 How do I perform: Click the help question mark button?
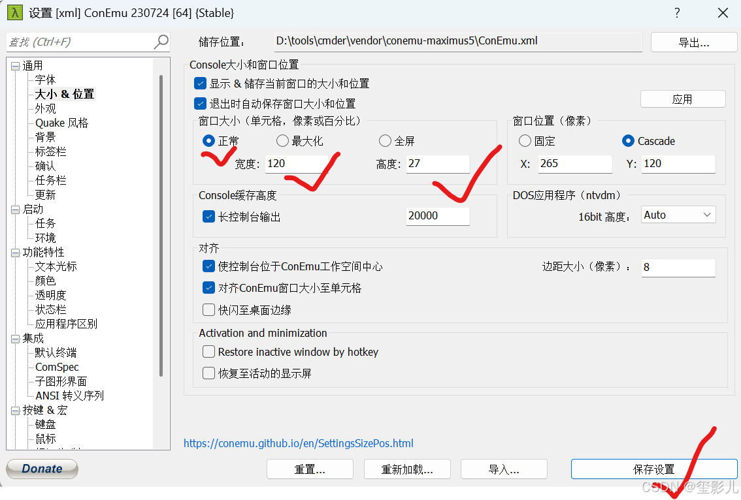tap(677, 13)
